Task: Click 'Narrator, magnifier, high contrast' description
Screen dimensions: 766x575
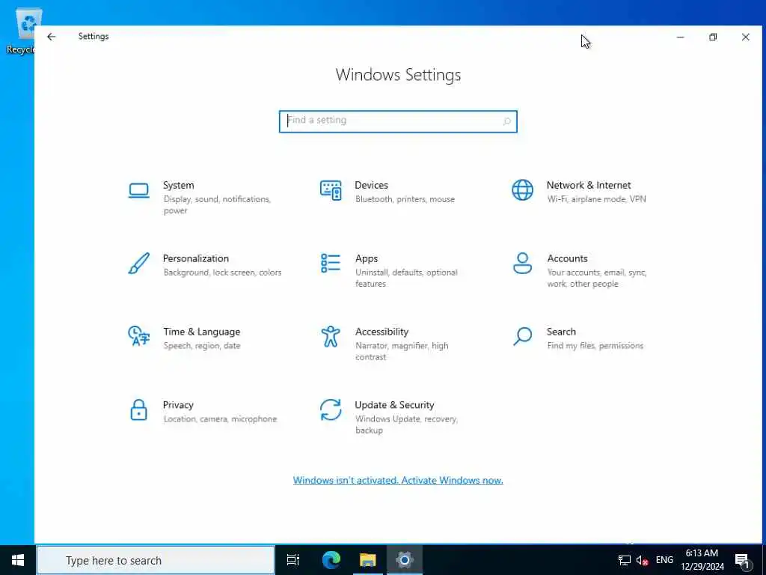Action: (x=402, y=351)
